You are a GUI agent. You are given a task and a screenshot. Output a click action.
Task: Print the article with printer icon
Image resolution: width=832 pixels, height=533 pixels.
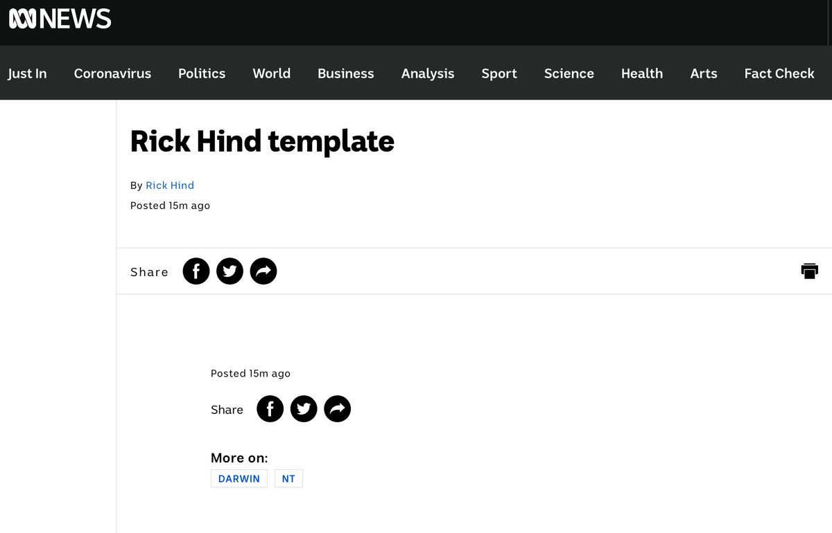[810, 271]
